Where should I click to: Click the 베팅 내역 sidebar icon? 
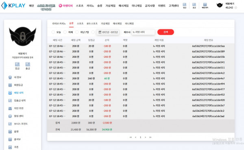pos(10,93)
